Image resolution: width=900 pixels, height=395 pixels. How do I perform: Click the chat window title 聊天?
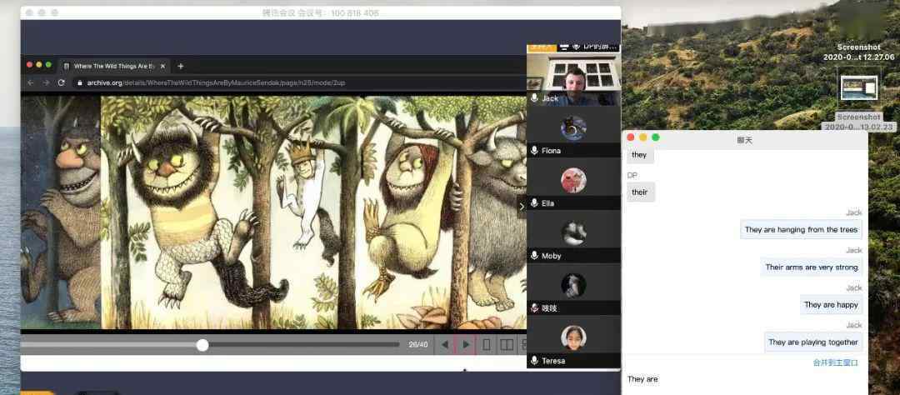[x=744, y=139]
